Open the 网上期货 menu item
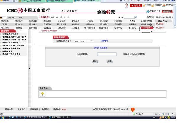Viewport: 177px width, 133px height. 104,25
